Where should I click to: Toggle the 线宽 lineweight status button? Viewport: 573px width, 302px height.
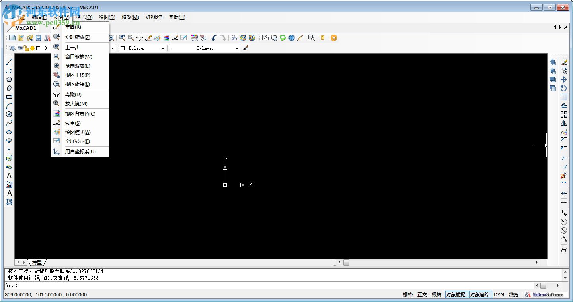coord(514,294)
